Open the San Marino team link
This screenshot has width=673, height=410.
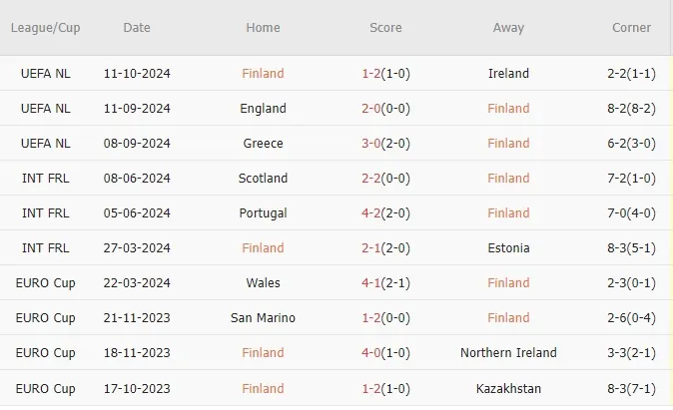coord(263,318)
